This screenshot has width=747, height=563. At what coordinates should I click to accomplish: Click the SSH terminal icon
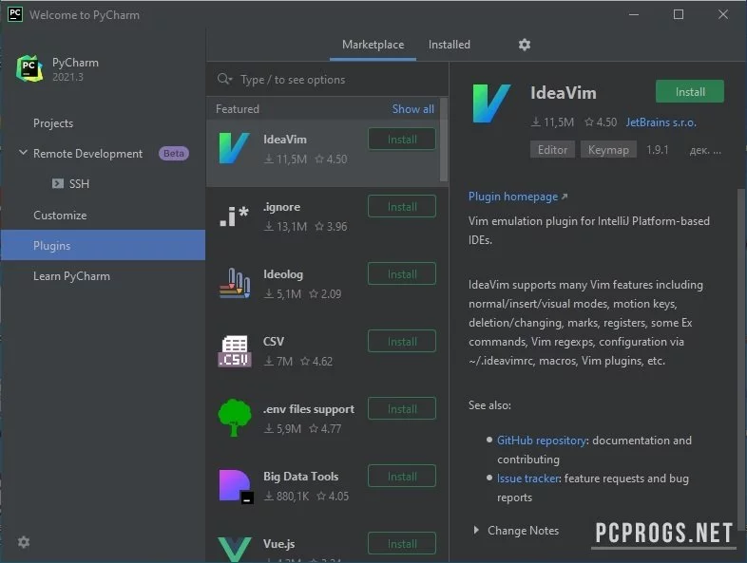(58, 183)
